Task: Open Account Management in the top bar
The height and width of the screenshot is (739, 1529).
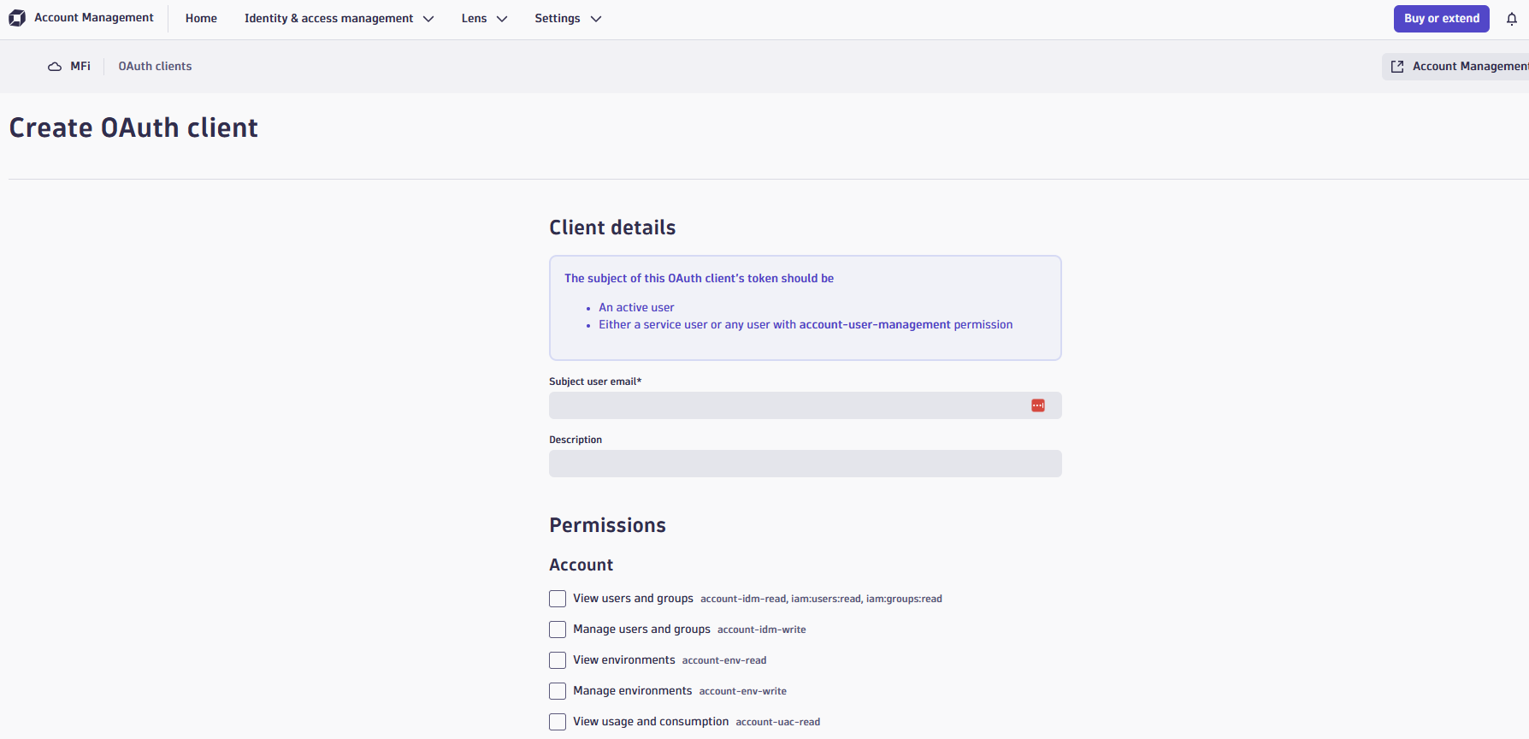Action: click(x=94, y=18)
